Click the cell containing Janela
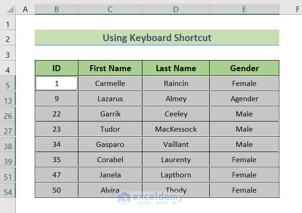The image size is (302, 213). coord(110,175)
